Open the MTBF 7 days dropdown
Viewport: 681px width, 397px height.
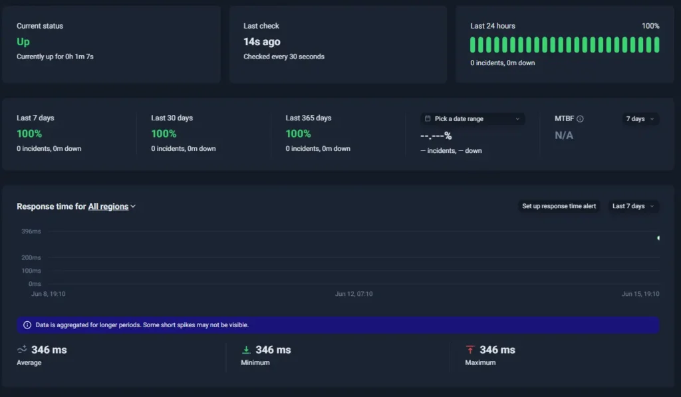point(640,118)
